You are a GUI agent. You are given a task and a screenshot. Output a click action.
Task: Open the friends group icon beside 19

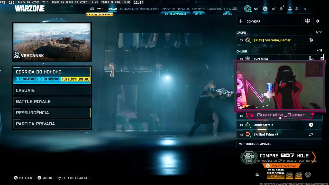tap(297, 9)
